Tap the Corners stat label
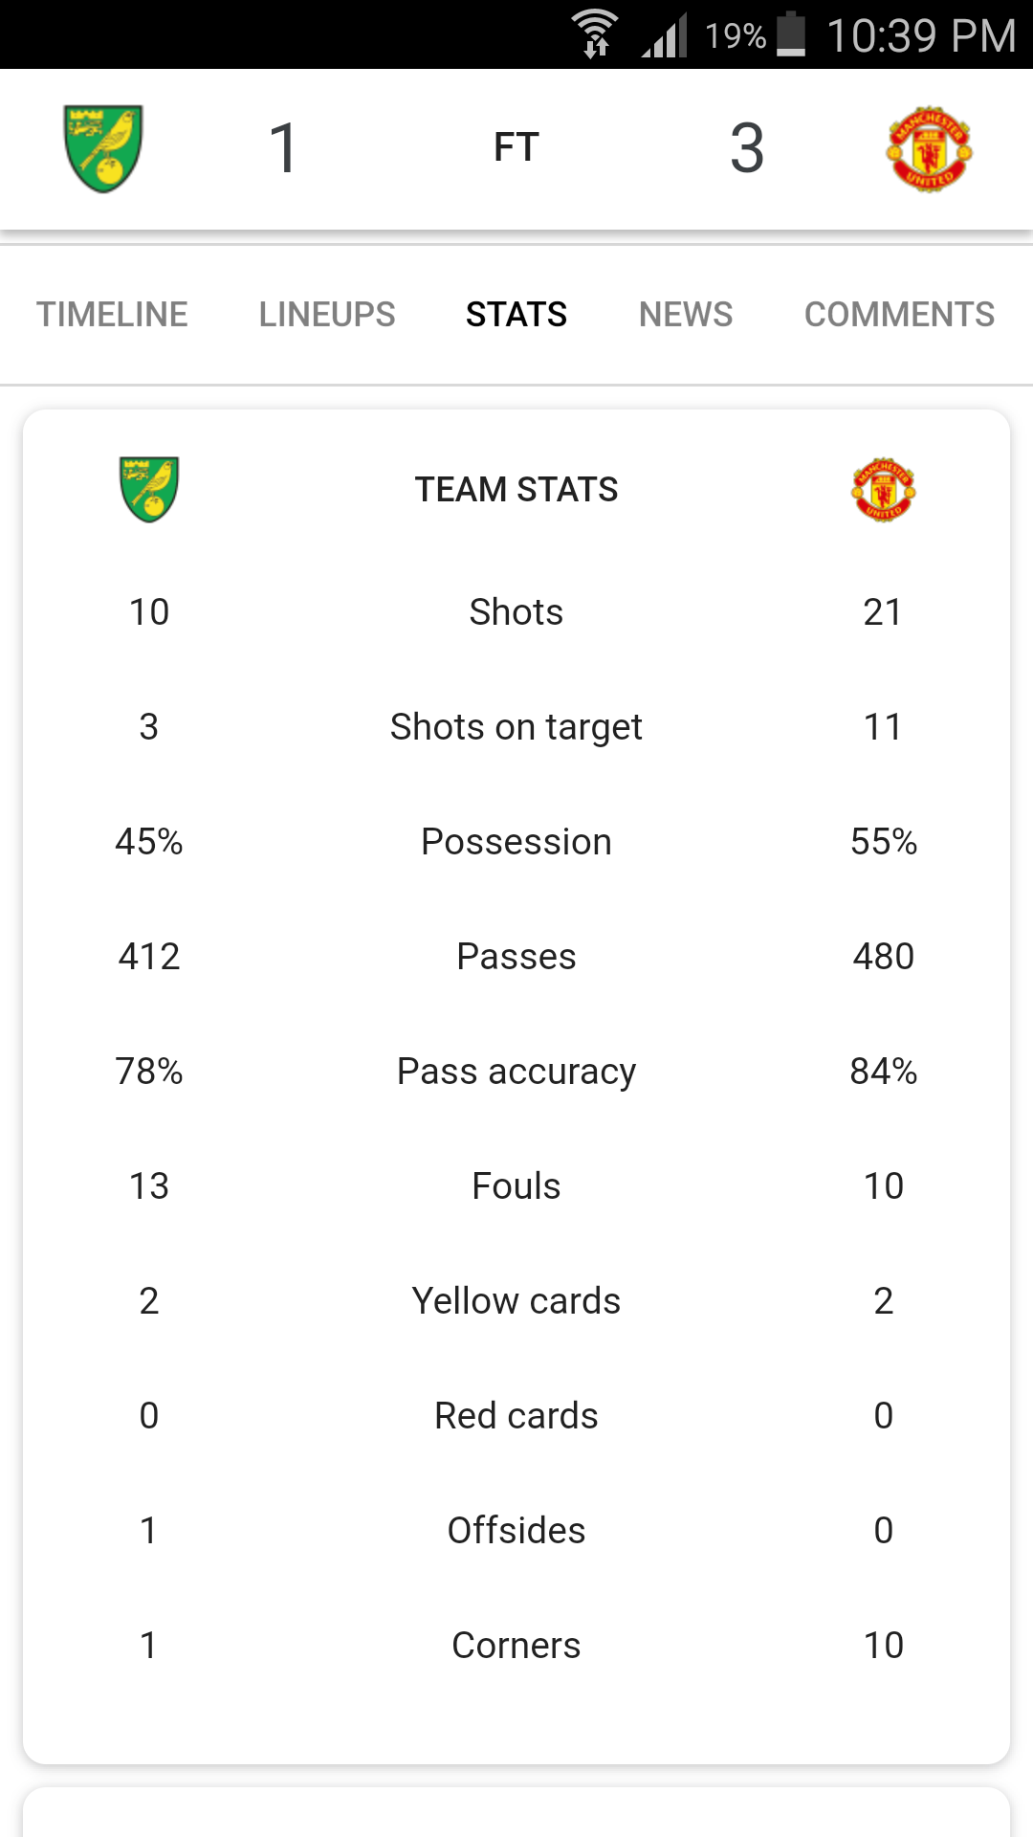The image size is (1033, 1837). pos(516,1646)
